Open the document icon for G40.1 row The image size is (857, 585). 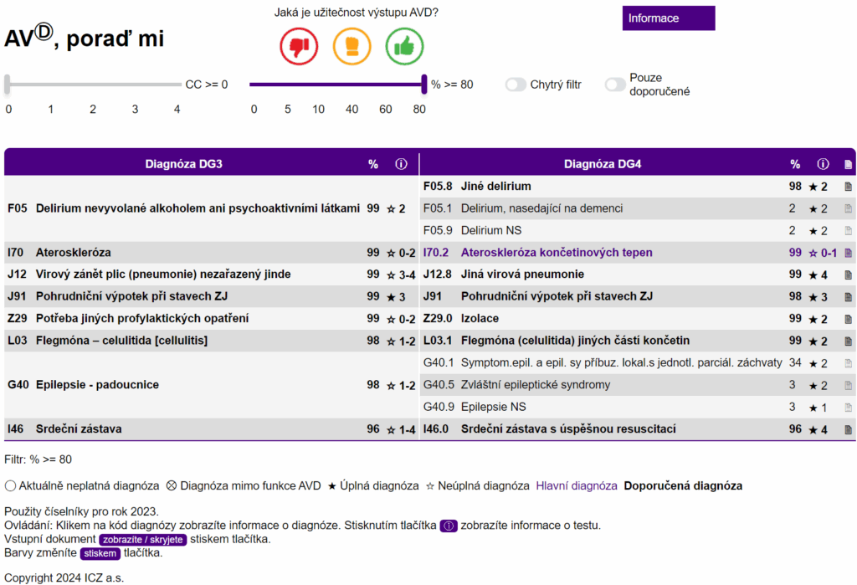click(x=849, y=363)
